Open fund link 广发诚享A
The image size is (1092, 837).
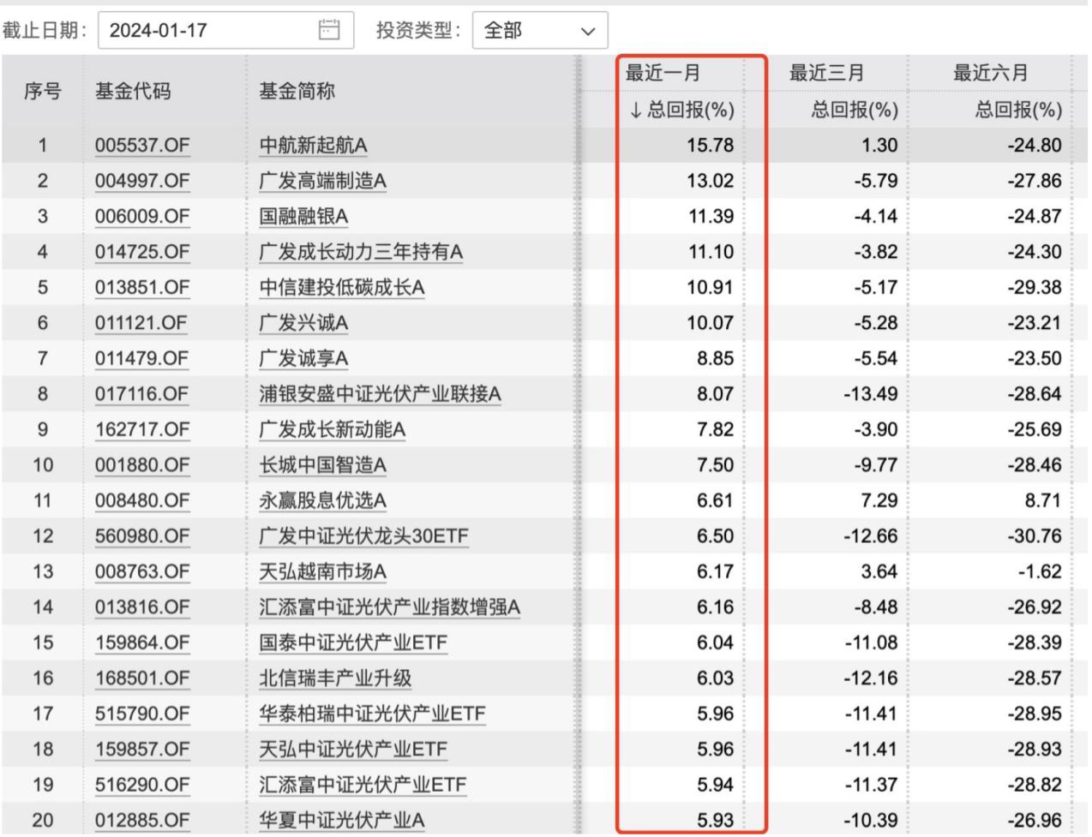303,359
